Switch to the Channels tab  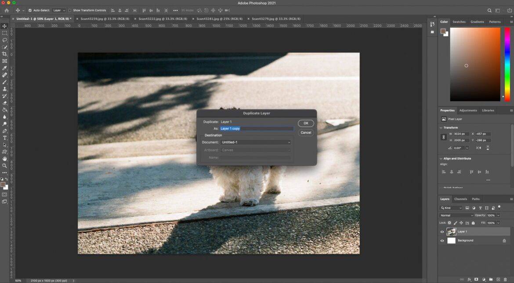click(461, 199)
